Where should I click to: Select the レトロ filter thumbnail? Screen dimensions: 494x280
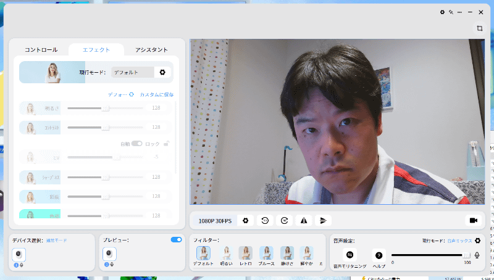click(x=245, y=253)
